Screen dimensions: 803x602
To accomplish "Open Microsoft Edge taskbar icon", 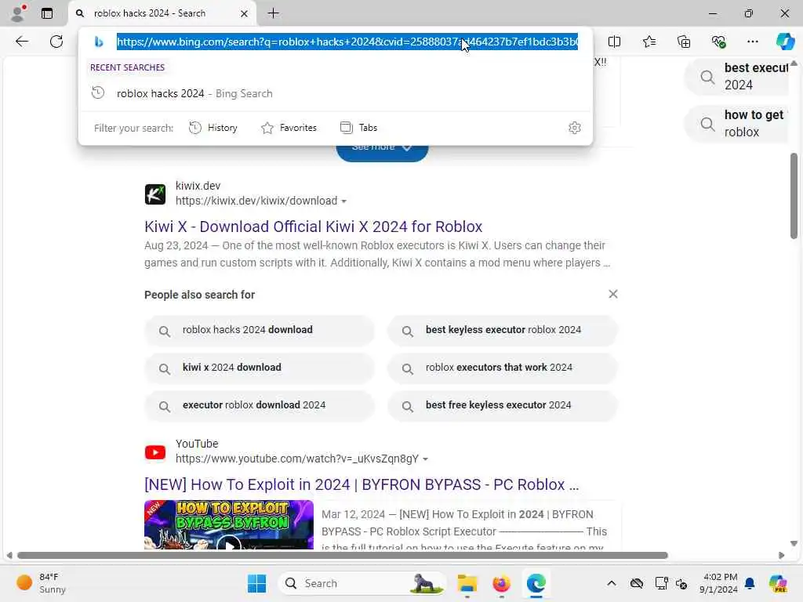I will 536,583.
